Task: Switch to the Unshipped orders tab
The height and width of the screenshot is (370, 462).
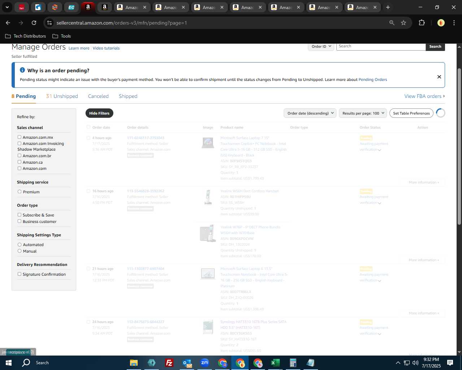Action: point(62,96)
